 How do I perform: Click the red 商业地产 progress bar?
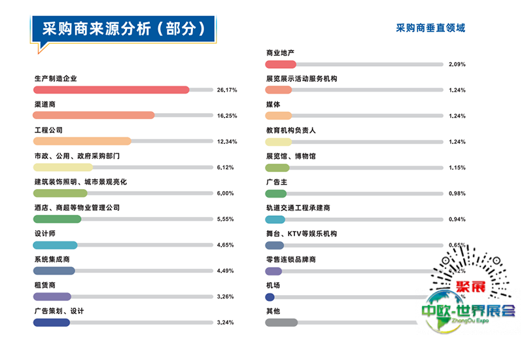click(281, 64)
